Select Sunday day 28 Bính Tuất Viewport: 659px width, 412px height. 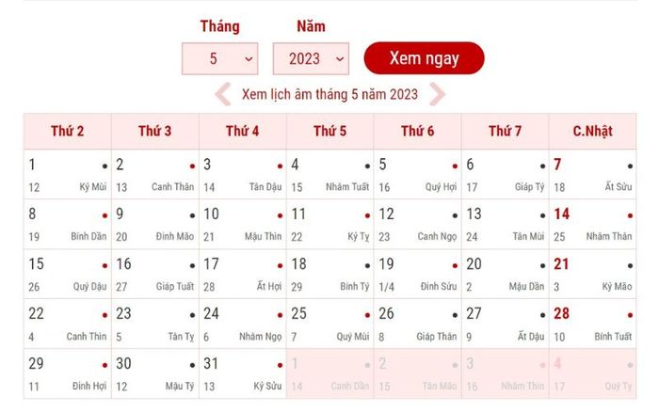(592, 324)
